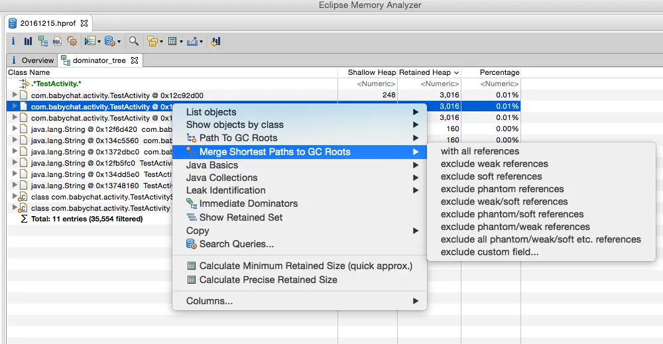Switch to the Overview tab

[32, 60]
